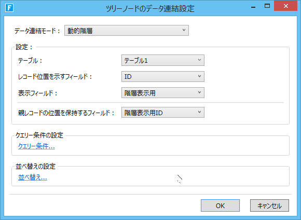Close the dialog with the red X
This screenshot has height=220, width=301.
tap(285, 6)
